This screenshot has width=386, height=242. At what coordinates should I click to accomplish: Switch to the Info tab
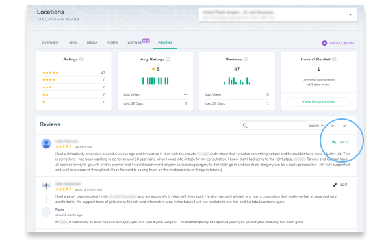tap(73, 42)
